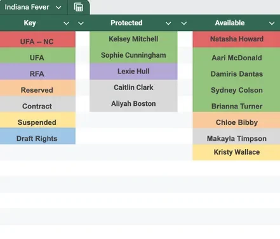Select the blue Draft Rights key cell
Screen dimensions: 280x239
click(37, 136)
